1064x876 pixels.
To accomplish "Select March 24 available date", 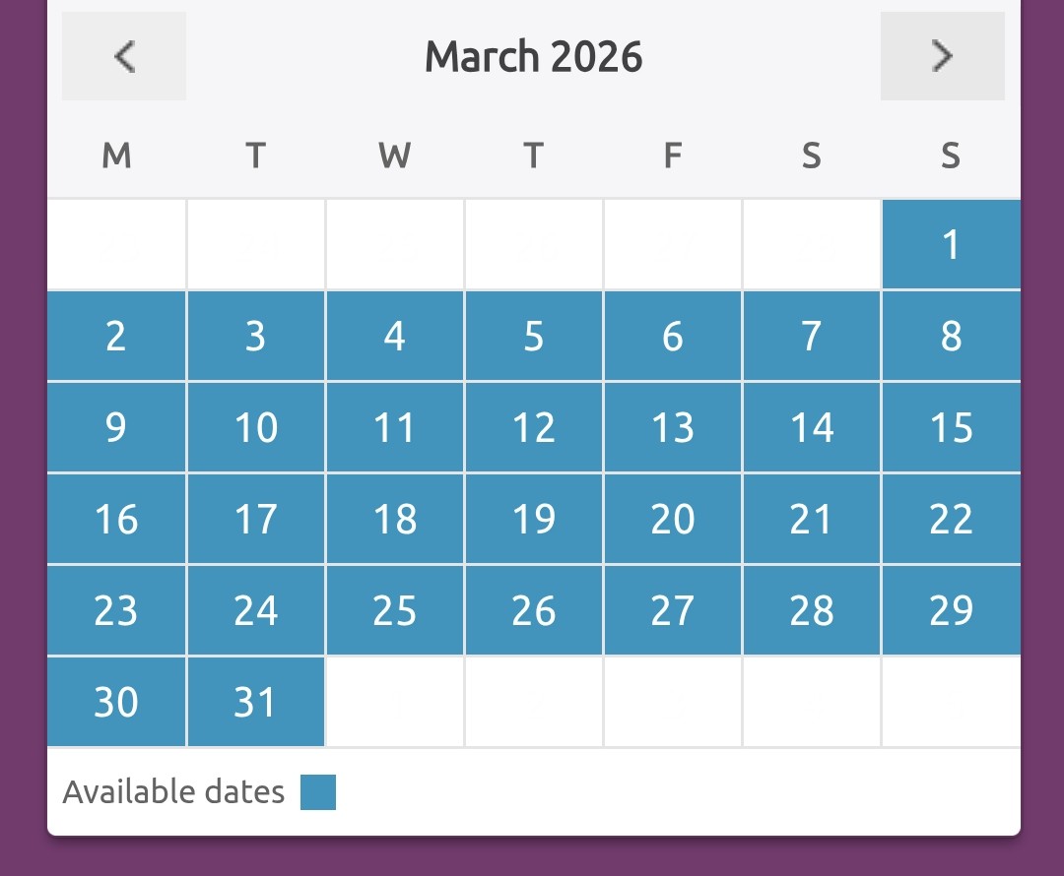I will pos(256,611).
